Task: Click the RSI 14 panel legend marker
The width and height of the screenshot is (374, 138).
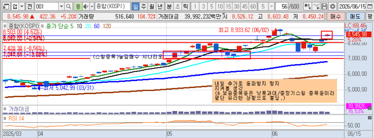Action: point(5,118)
